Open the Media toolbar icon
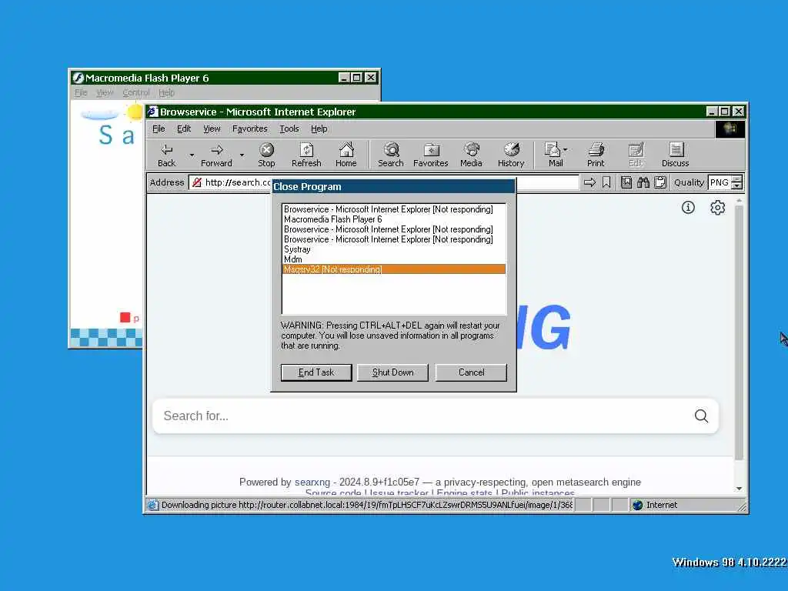Screen dimensions: 788x591 tap(472, 150)
